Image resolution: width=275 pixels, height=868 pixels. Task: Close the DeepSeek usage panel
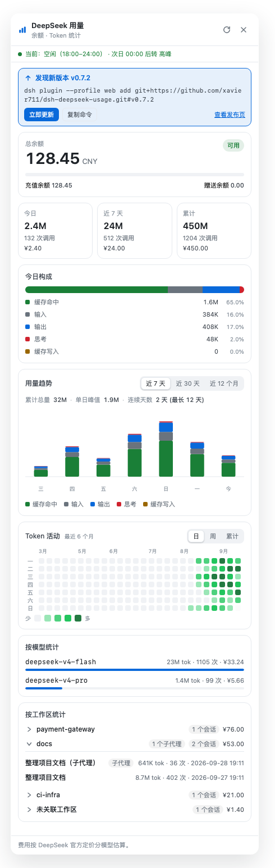point(244,30)
